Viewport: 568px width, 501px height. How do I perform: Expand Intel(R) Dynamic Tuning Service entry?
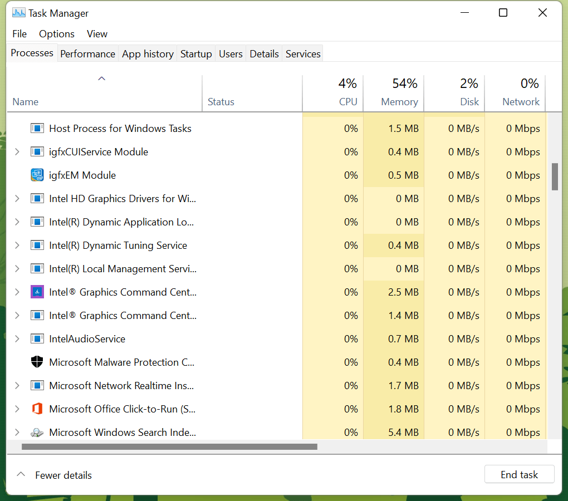(x=17, y=245)
